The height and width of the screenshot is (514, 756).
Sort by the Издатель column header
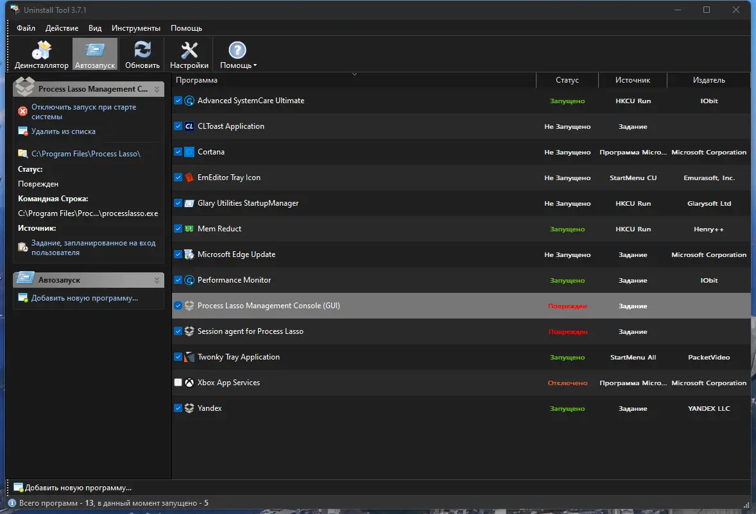click(709, 80)
